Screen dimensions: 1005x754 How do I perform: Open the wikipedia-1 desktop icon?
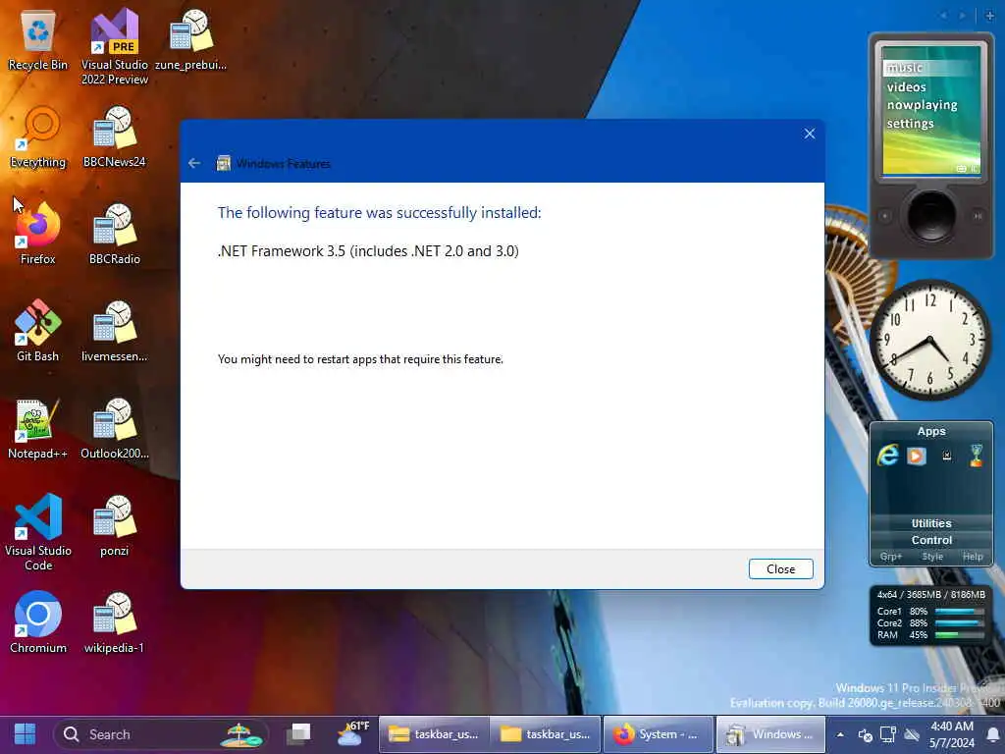[x=115, y=623]
